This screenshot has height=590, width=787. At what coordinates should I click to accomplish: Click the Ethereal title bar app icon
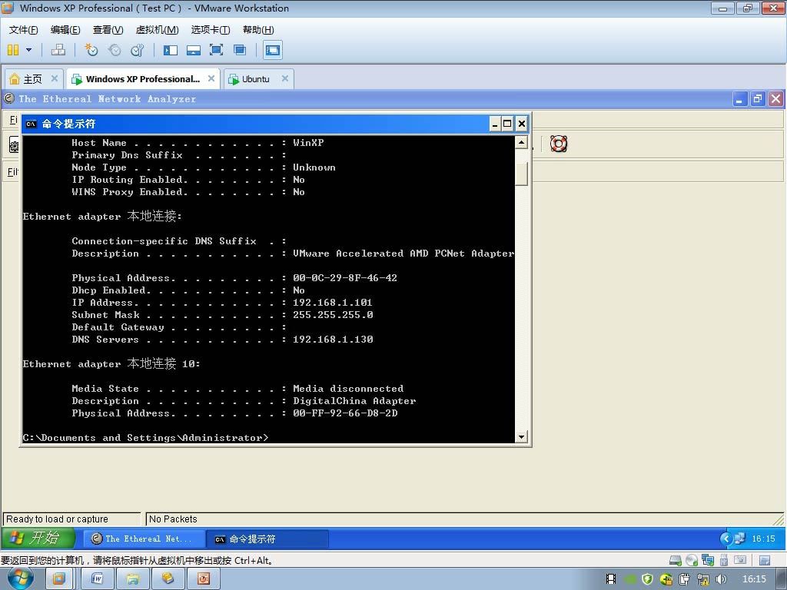point(9,98)
